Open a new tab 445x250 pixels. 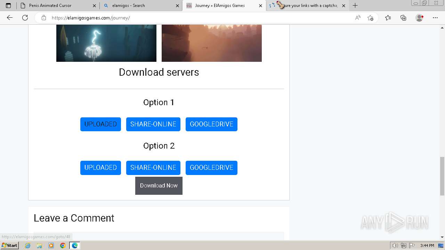point(355,6)
